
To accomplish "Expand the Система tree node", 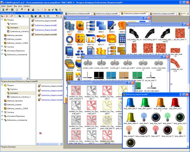I will (x=2, y=47).
